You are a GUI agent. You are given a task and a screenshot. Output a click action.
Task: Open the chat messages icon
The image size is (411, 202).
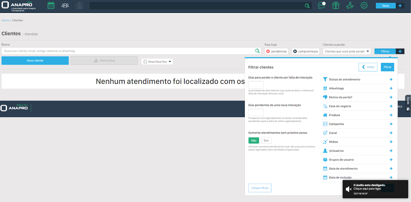(x=321, y=5)
